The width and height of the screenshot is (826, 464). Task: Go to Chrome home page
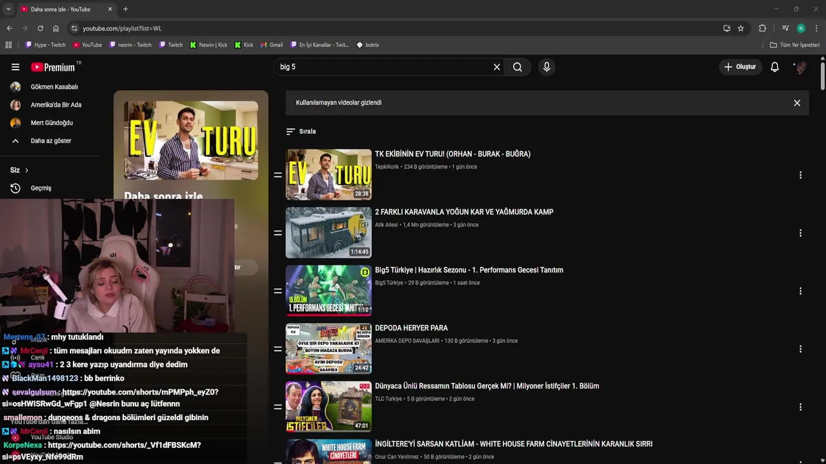coord(55,28)
